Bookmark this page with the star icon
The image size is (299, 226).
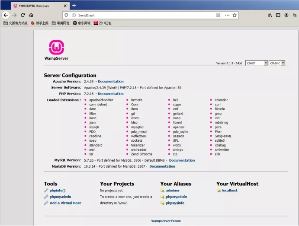click(235, 15)
